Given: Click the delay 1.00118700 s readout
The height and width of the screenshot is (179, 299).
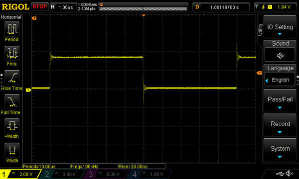Looking at the screenshot, I should (x=224, y=7).
